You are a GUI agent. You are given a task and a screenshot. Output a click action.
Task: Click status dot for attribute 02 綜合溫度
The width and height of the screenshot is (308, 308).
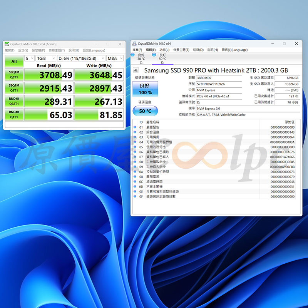[x=135, y=132]
